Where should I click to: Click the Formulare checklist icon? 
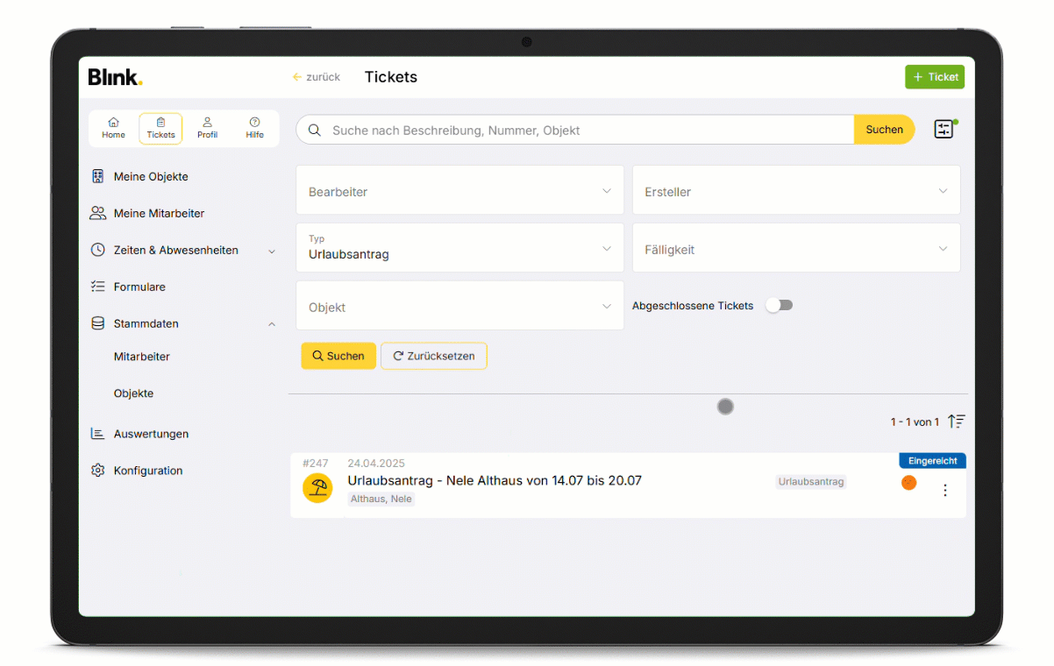click(x=98, y=287)
